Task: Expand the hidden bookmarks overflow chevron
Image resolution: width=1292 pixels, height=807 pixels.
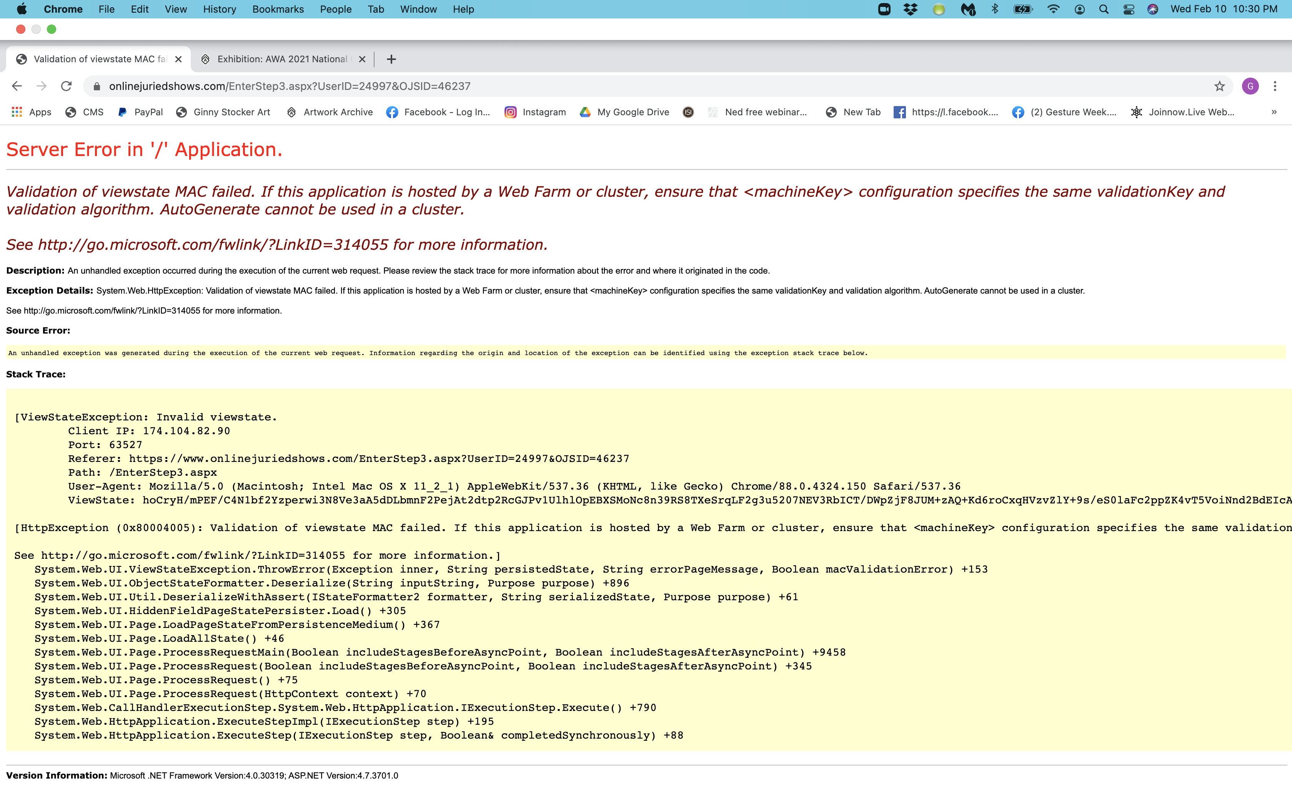Action: click(1274, 112)
